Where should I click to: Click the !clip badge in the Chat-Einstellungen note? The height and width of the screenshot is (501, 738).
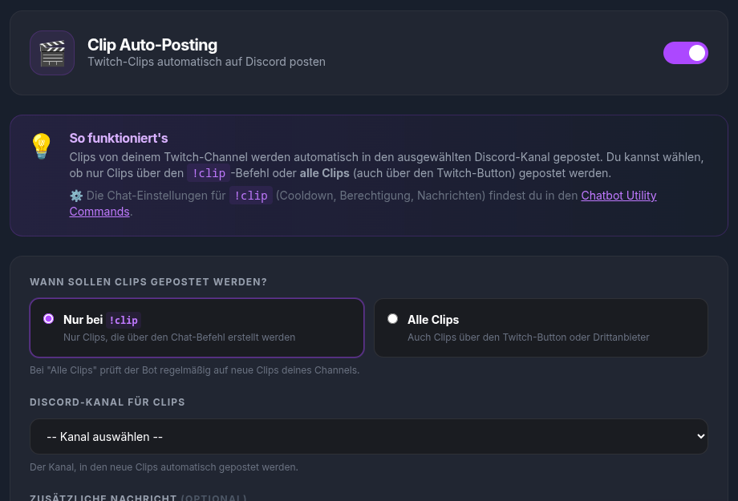click(251, 196)
